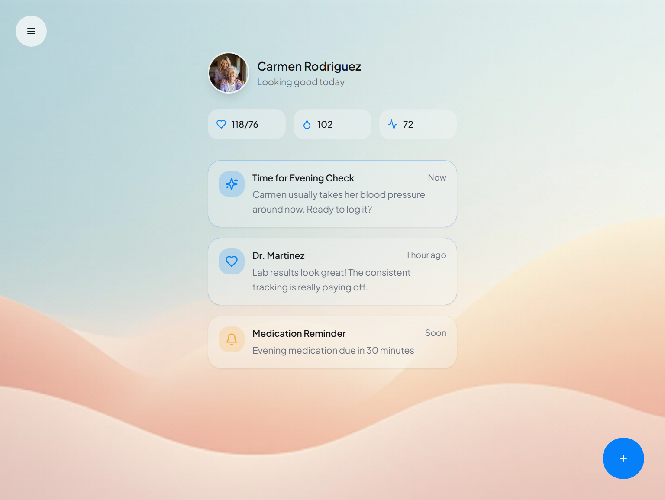The height and width of the screenshot is (500, 665).
Task: Click the bell icon on Medication Reminder
Action: tap(232, 339)
